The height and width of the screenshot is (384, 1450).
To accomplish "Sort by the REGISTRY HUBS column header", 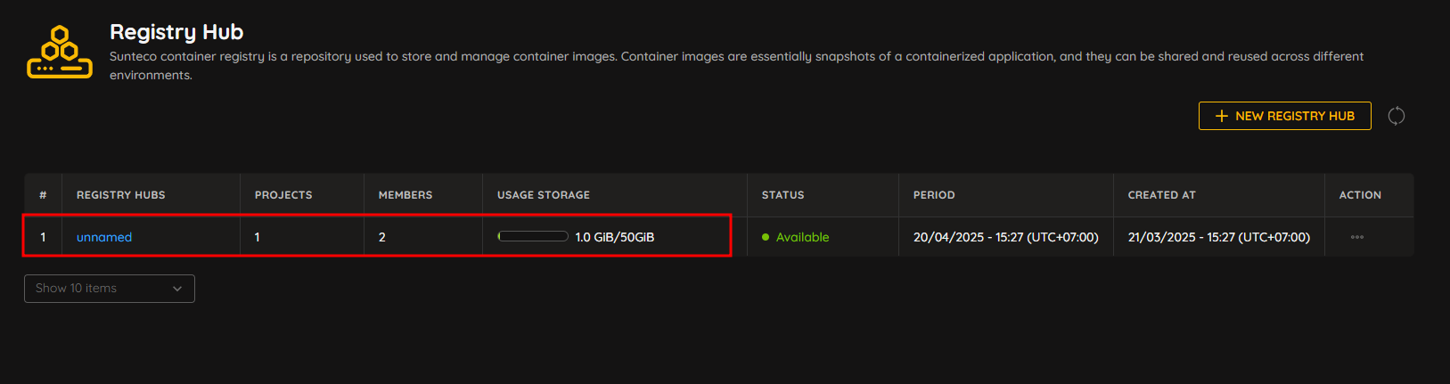I will point(121,195).
